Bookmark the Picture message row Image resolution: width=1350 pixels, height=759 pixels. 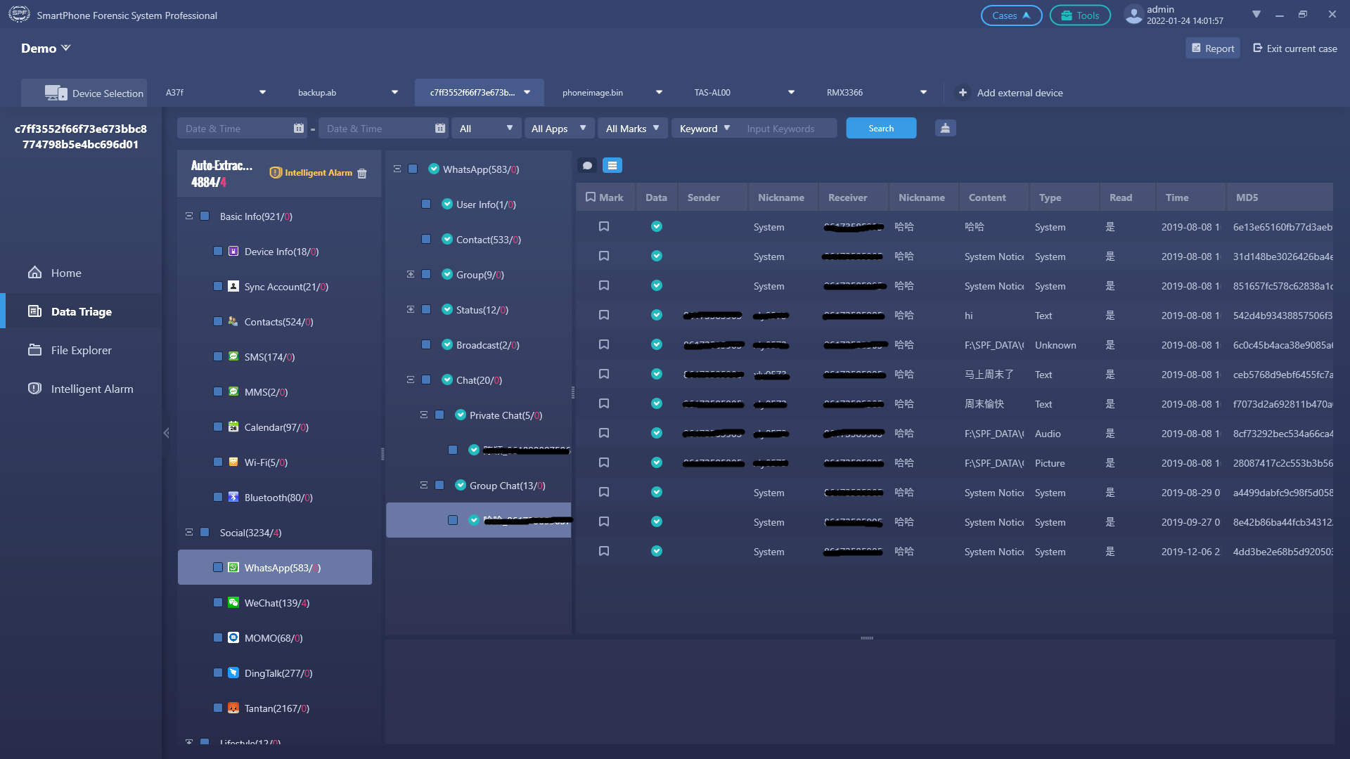coord(604,462)
